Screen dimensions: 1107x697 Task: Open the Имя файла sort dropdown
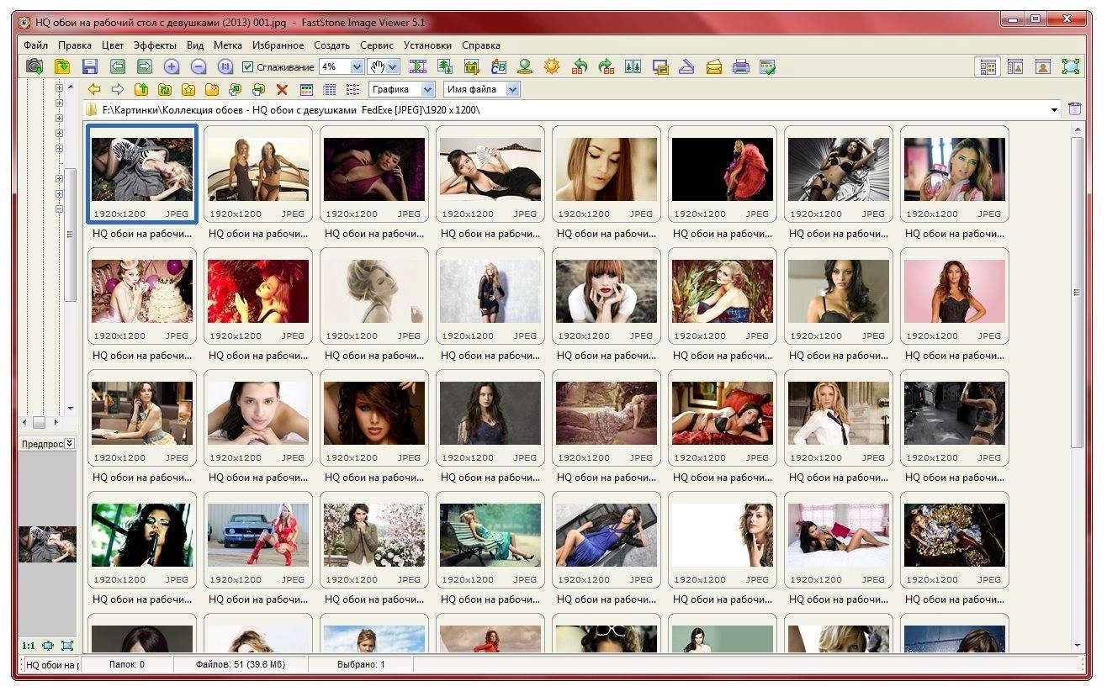coord(513,89)
